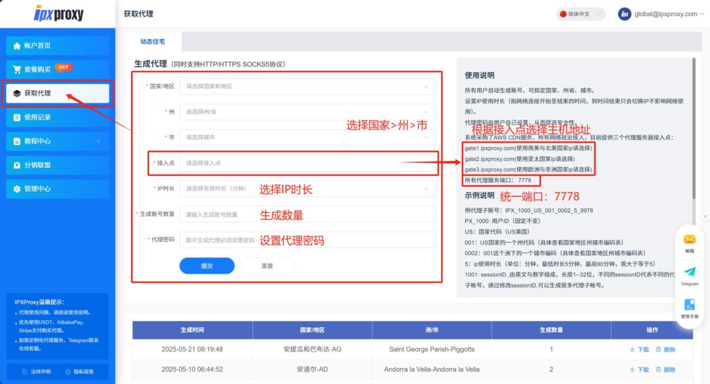
Task: Open 分销联盟 sidebar item
Action: (58, 165)
